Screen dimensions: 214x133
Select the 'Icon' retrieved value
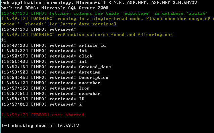[x=84, y=88]
